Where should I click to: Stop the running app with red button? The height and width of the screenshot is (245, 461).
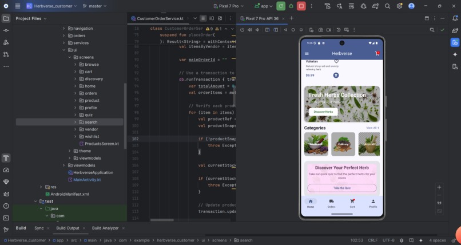[x=301, y=6]
